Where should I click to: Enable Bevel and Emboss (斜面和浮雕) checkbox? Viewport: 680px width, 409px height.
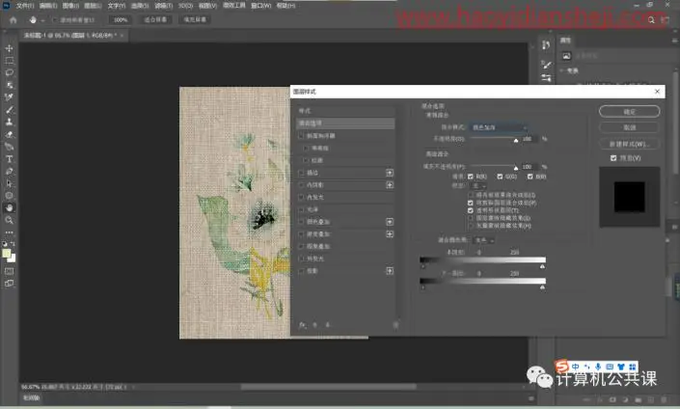[x=301, y=136]
